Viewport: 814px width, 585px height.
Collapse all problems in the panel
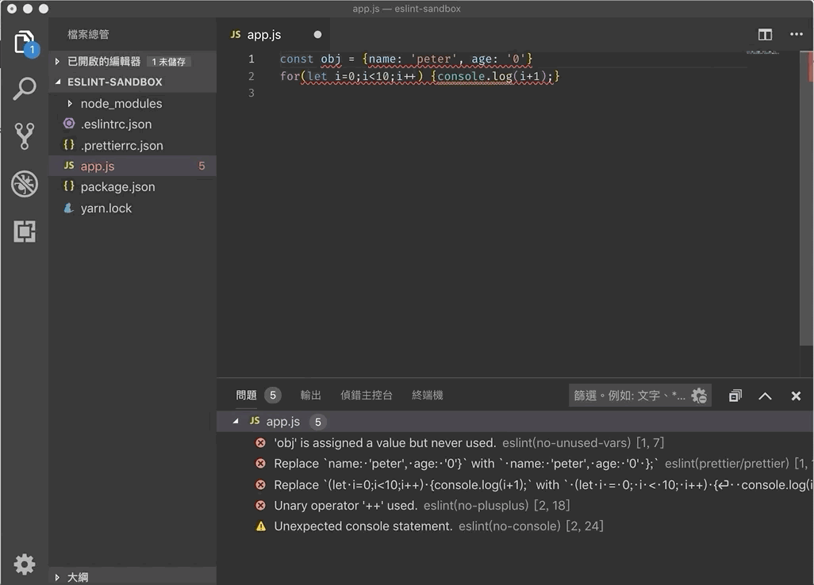[735, 396]
